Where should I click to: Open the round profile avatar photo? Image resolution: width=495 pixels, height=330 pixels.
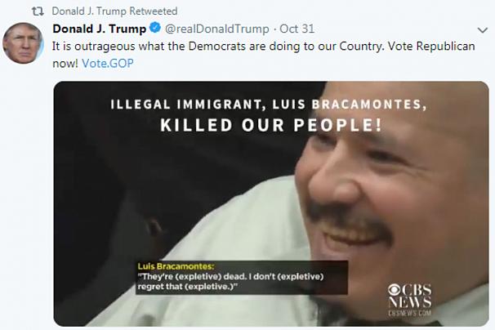23,42
